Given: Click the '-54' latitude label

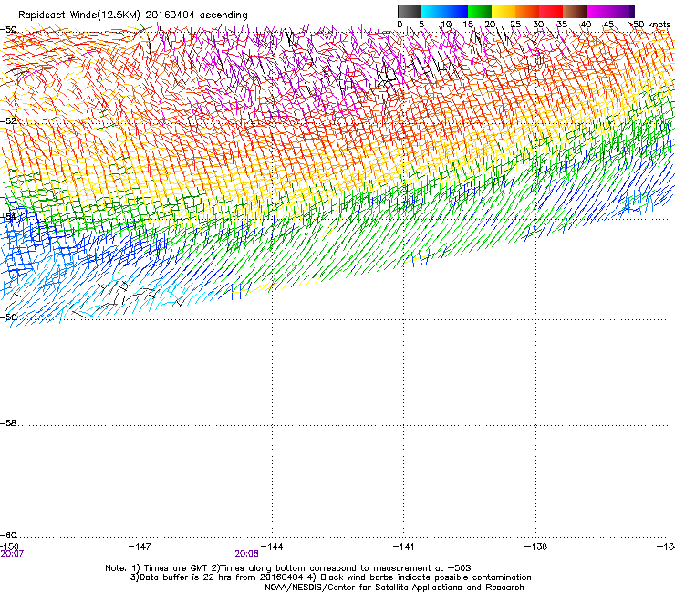Looking at the screenshot, I should (x=8, y=217).
